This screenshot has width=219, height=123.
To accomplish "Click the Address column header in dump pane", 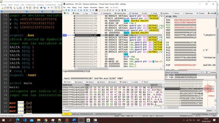I will (74, 85).
